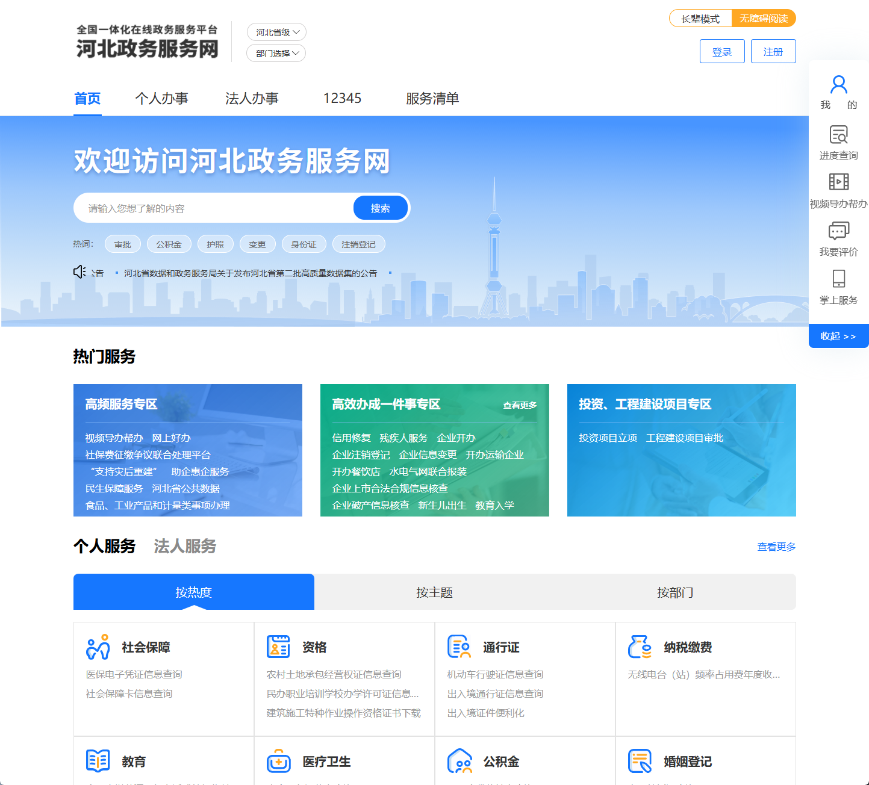Switch to 法人服务 services
869x785 pixels.
point(184,547)
